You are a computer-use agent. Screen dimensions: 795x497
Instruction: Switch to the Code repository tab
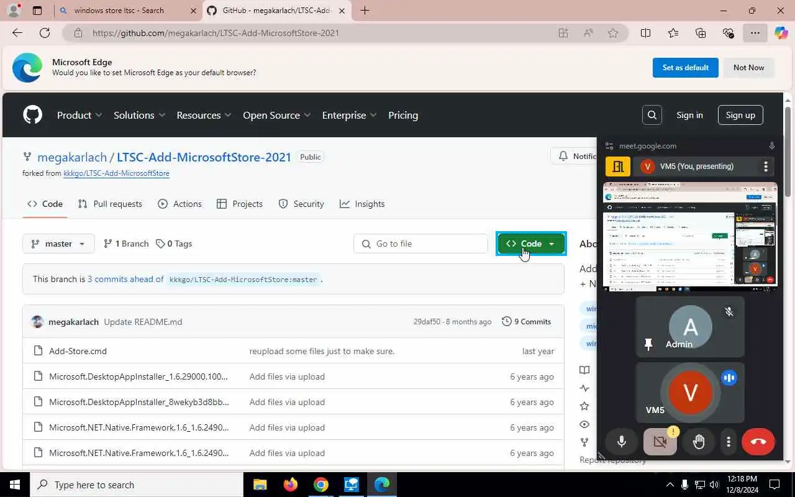[x=45, y=204]
